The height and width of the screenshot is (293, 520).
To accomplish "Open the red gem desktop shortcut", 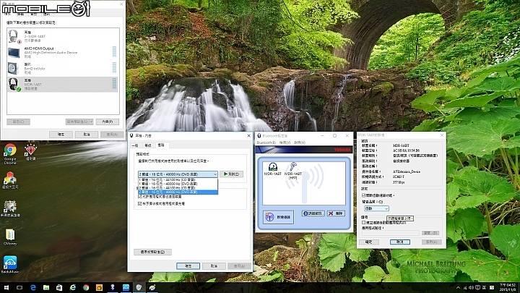I will pos(30,153).
